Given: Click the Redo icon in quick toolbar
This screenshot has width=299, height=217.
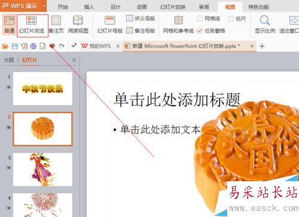Looking at the screenshot, I should pos(62,46).
